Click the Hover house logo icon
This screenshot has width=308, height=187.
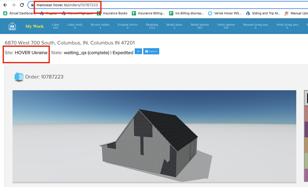point(12,26)
